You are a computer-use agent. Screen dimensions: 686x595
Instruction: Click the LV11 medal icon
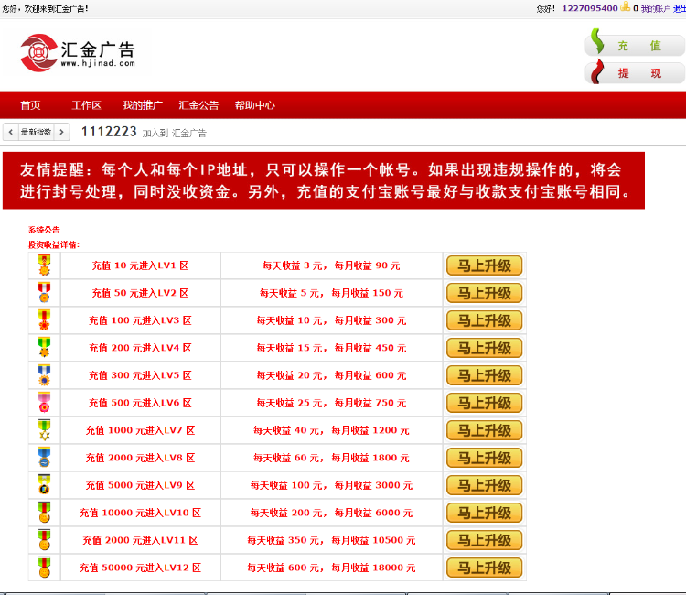44,540
